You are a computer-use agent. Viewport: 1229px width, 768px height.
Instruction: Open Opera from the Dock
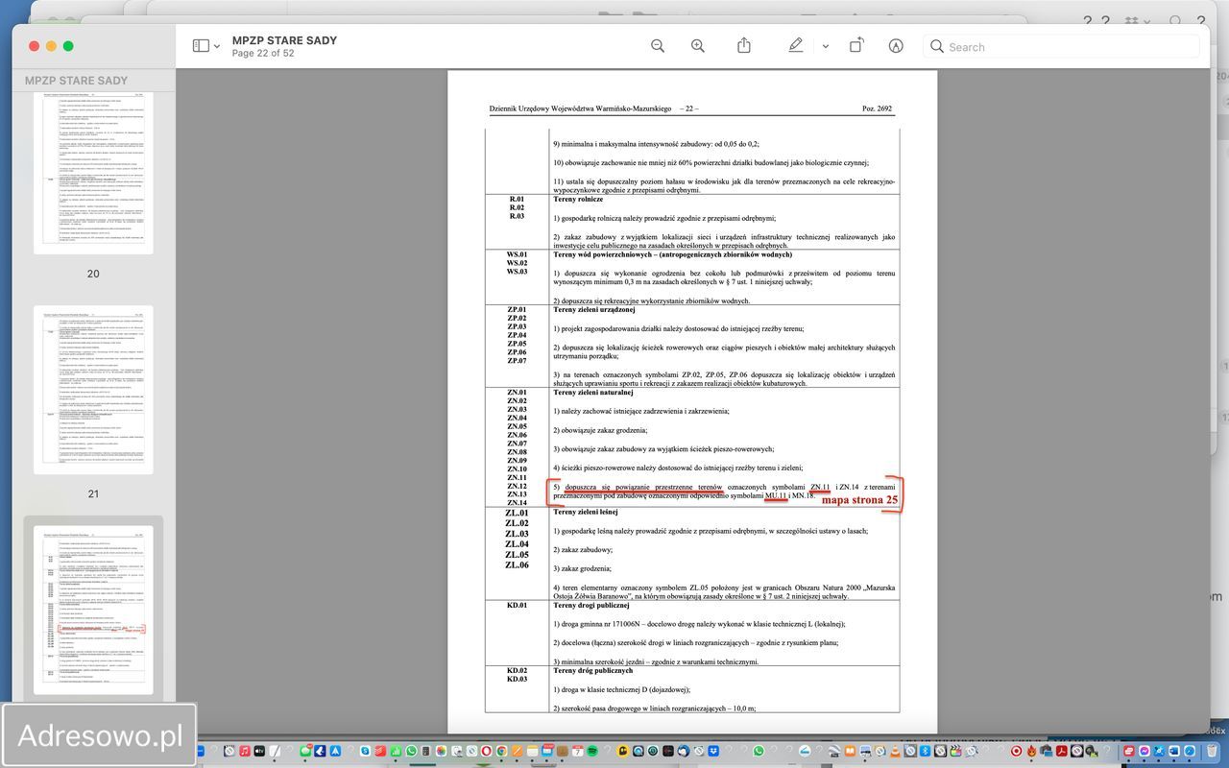[486, 751]
